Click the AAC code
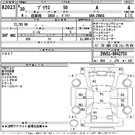Image resolution: width=135 pixels, height=135 pixels. [x=13, y=35]
